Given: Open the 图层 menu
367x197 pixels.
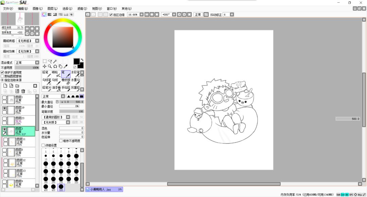Looking at the screenshot, I should pos(52,9).
